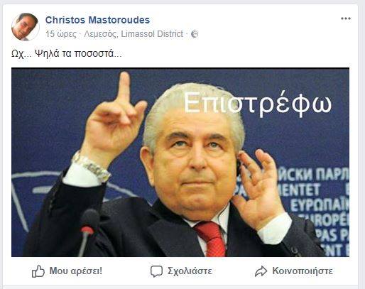Open the Christos Mastoroudes profile name link
Image resolution: width=365 pixels, height=289 pixels.
97,20
